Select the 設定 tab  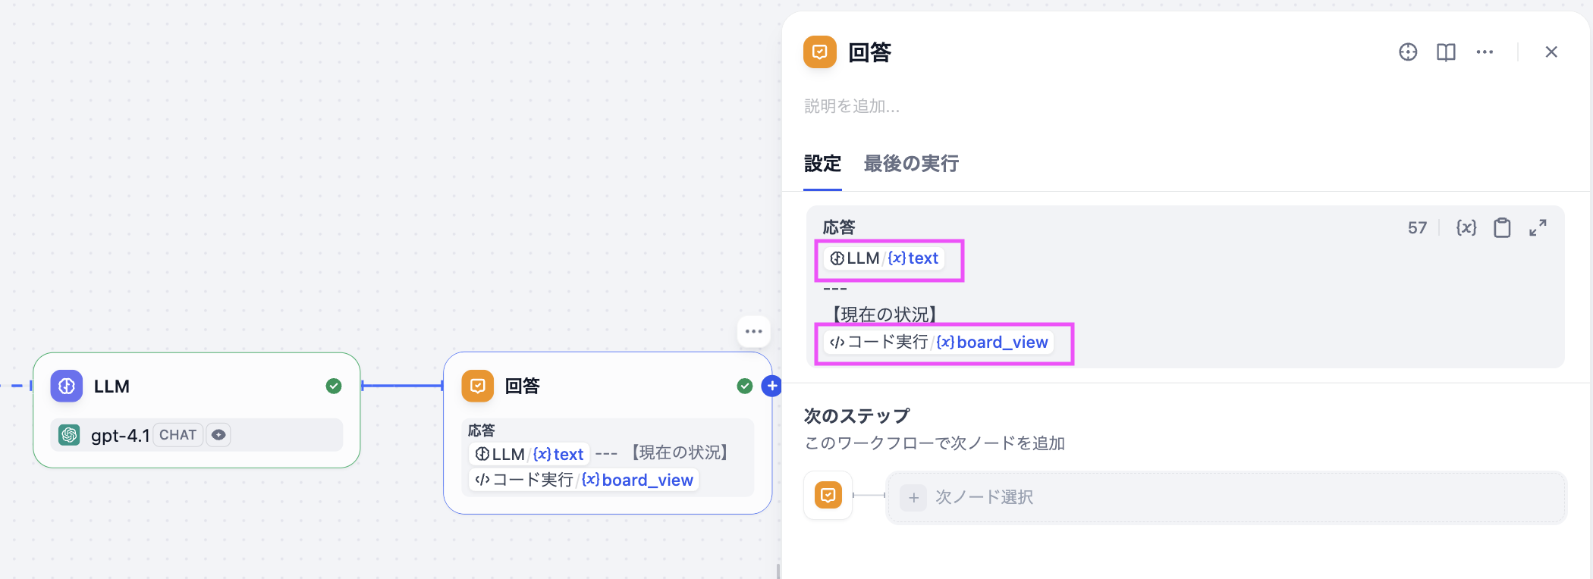822,164
